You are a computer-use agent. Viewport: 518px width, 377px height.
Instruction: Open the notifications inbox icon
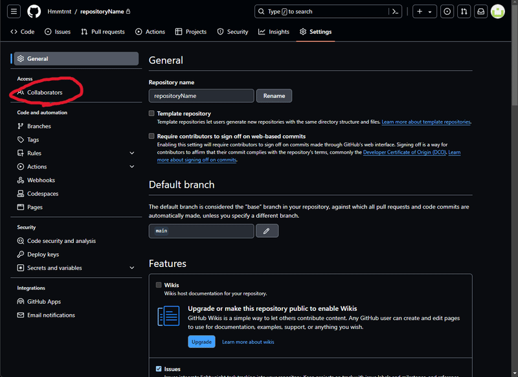[481, 12]
